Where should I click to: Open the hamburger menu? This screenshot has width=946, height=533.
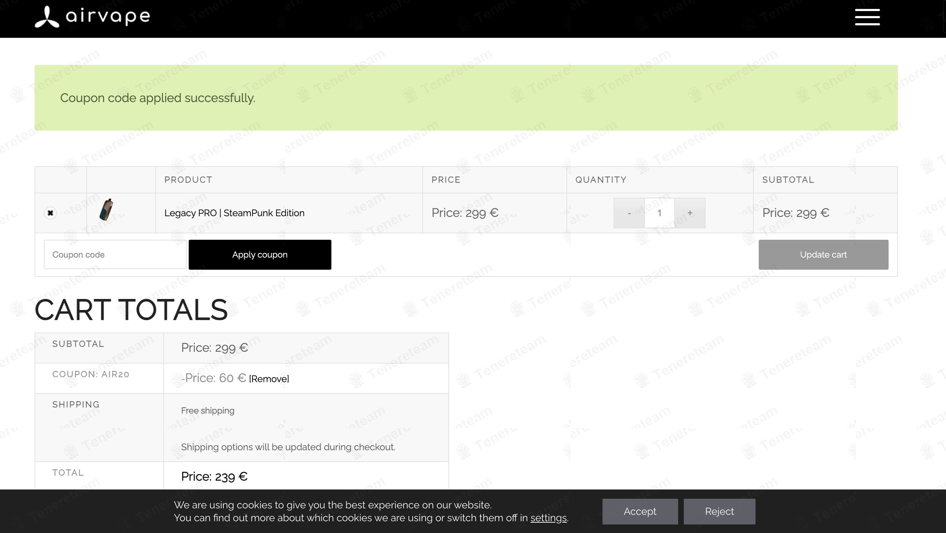coord(867,17)
